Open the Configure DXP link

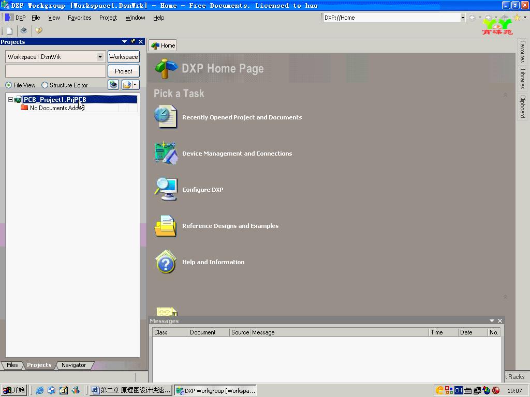tap(202, 189)
